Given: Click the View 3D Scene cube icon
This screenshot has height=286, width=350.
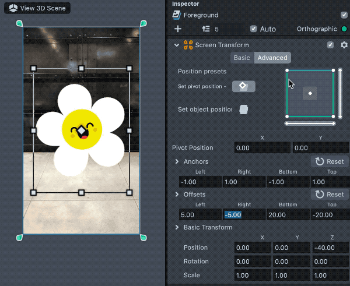Looking at the screenshot, I should 13,9.
